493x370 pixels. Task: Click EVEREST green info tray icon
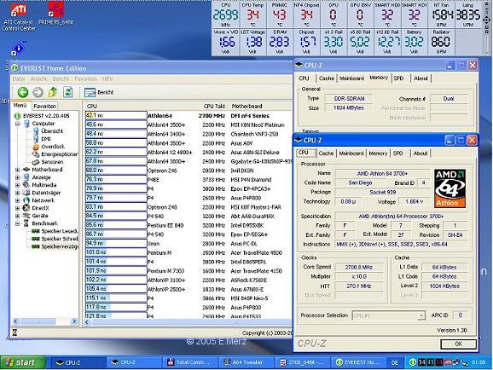coord(413,362)
